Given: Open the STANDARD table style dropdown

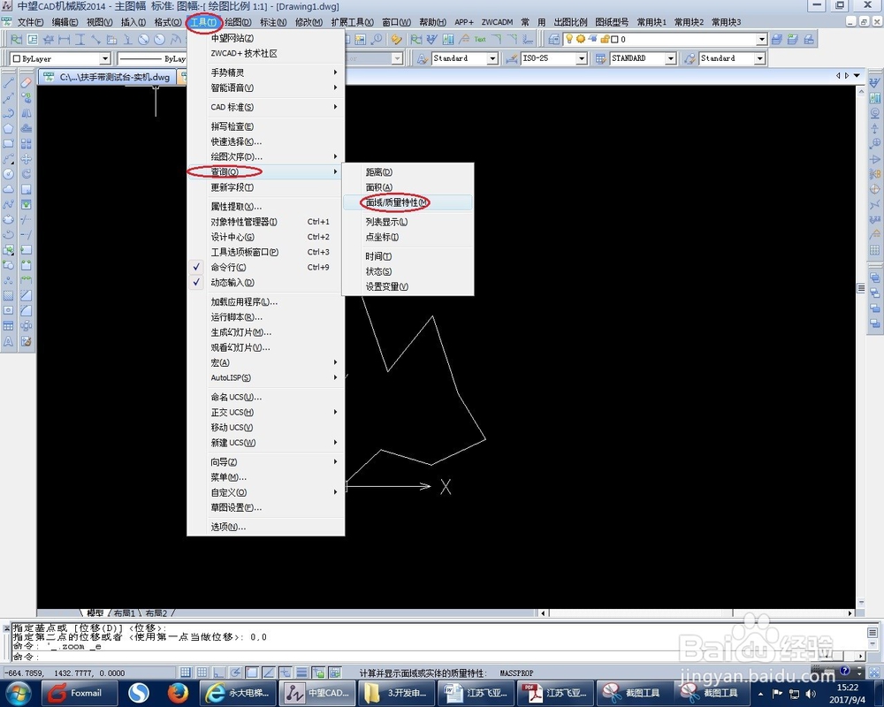Looking at the screenshot, I should (670, 58).
